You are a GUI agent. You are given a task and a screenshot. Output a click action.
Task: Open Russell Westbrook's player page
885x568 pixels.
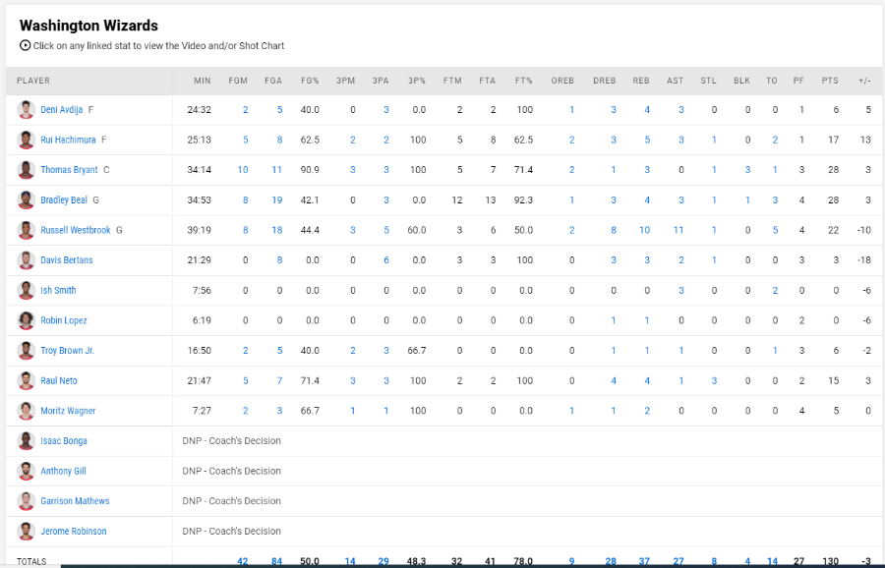[76, 230]
